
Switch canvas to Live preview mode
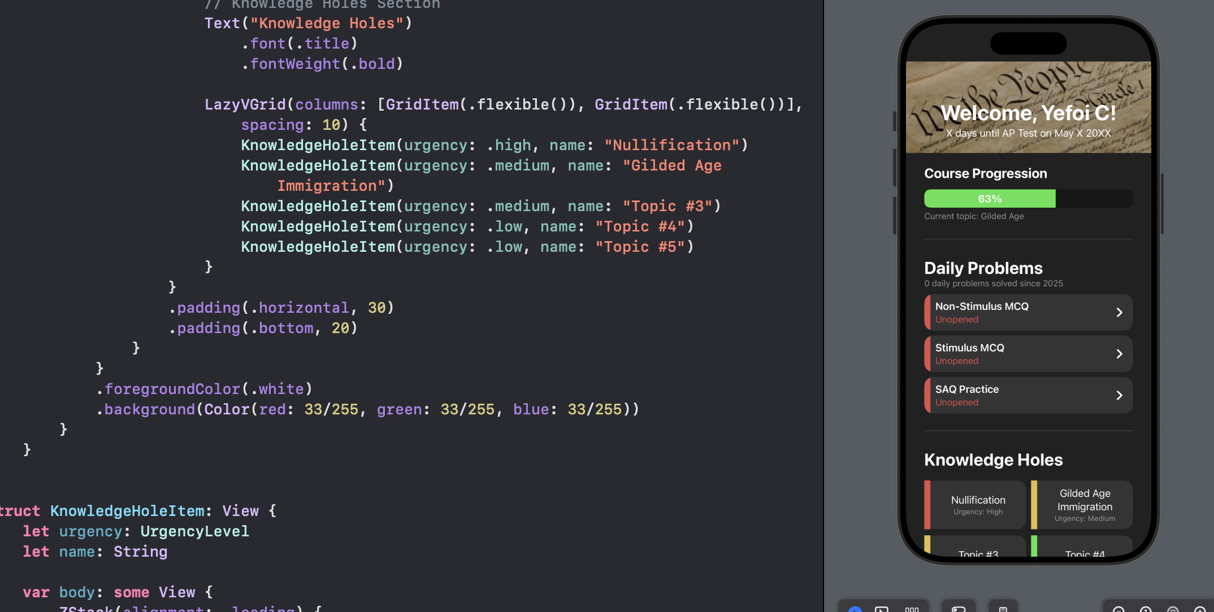(855, 609)
